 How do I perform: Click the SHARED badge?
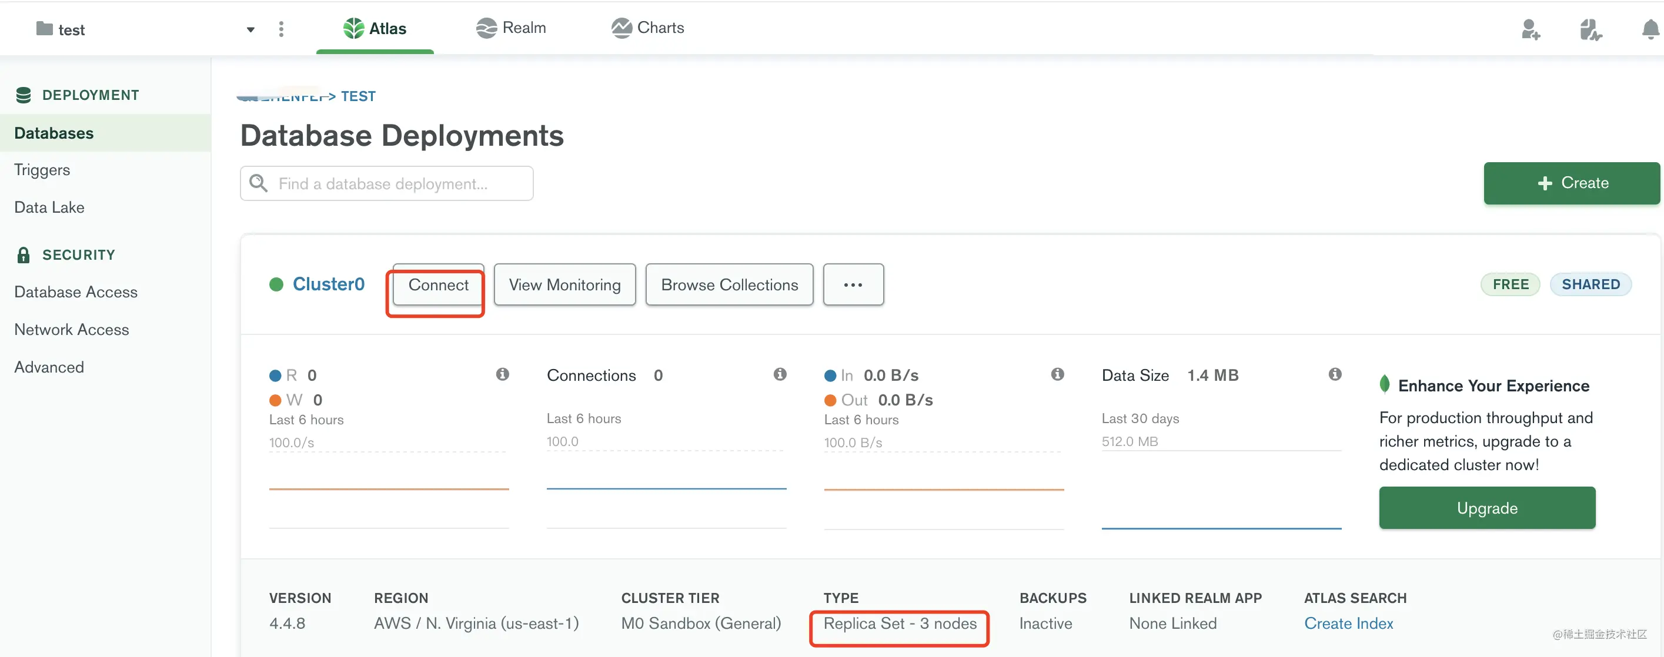coord(1591,284)
